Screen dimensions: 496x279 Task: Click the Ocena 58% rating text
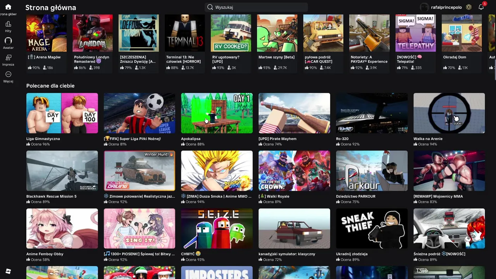40,260
